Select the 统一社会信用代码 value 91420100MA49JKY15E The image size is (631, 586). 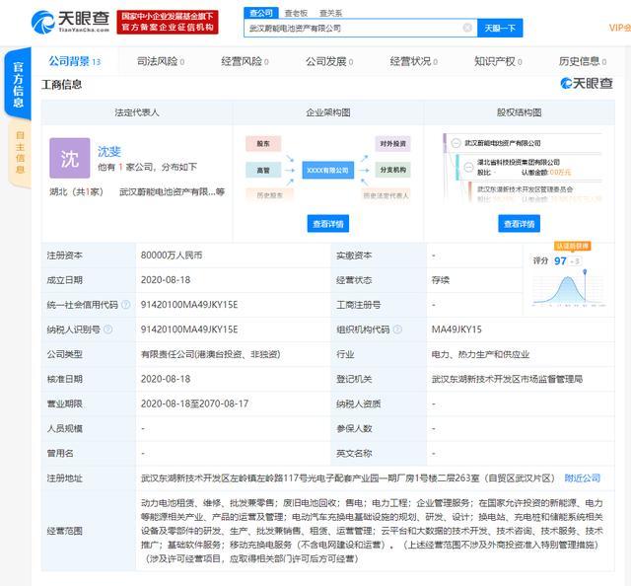189,305
